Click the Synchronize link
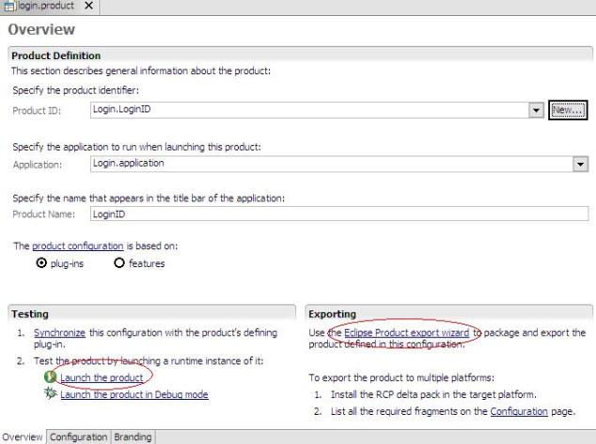 [x=59, y=333]
